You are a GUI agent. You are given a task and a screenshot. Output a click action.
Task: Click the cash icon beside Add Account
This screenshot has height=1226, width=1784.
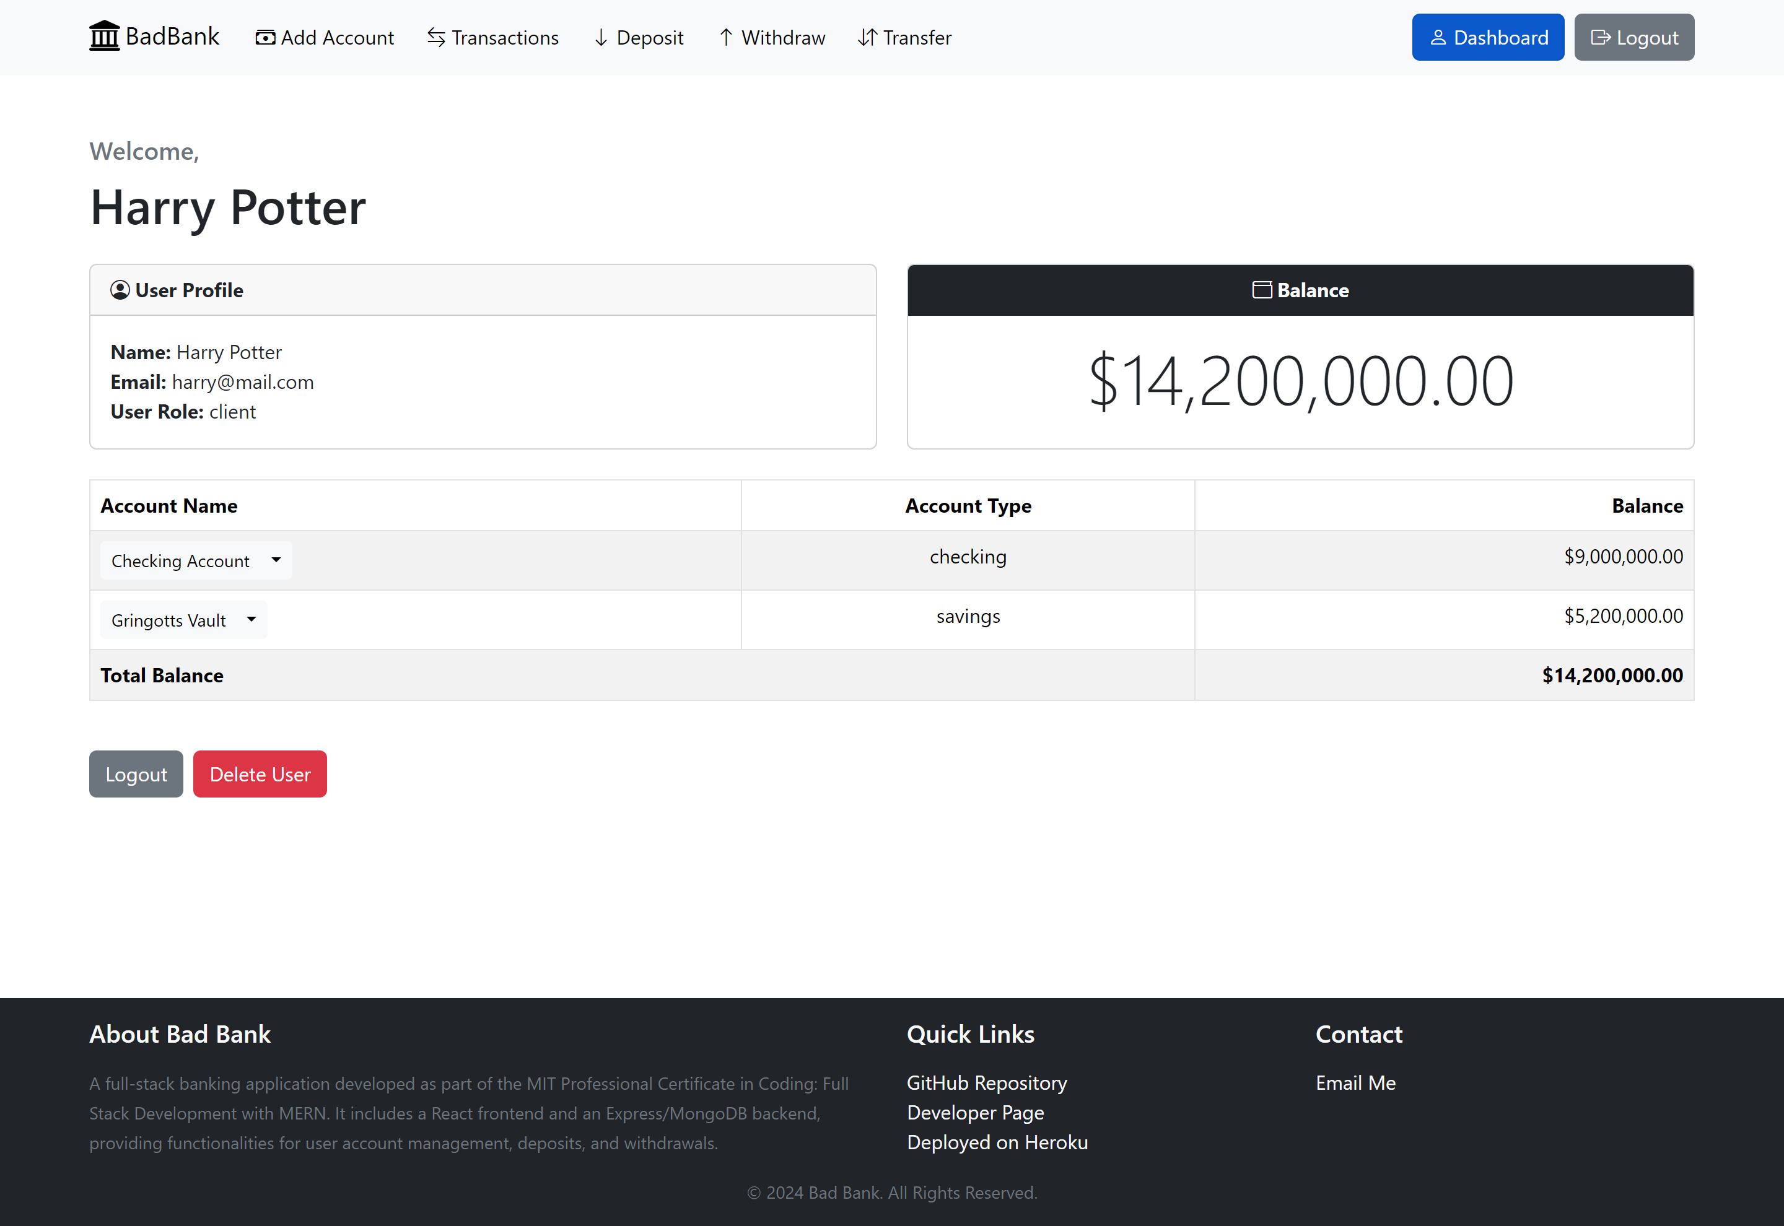pyautogui.click(x=265, y=38)
